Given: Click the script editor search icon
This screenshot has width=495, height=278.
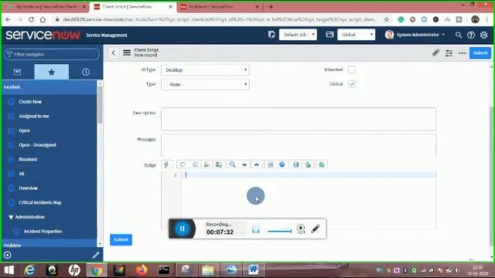Looking at the screenshot, I should pyautogui.click(x=232, y=164).
